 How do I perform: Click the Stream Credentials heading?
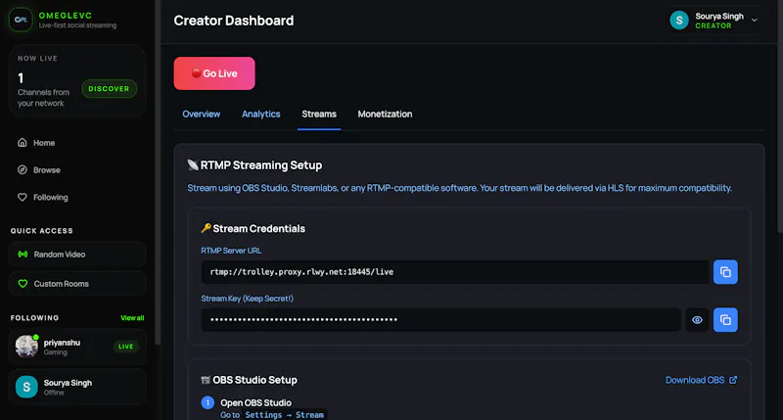point(258,229)
